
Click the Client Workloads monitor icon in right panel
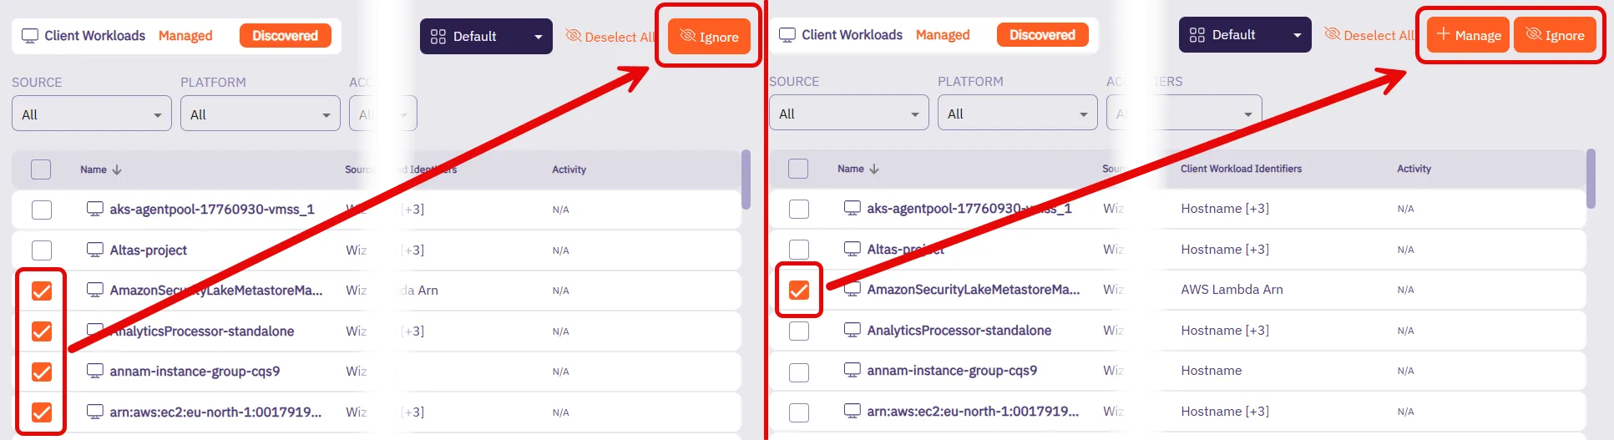click(x=787, y=35)
